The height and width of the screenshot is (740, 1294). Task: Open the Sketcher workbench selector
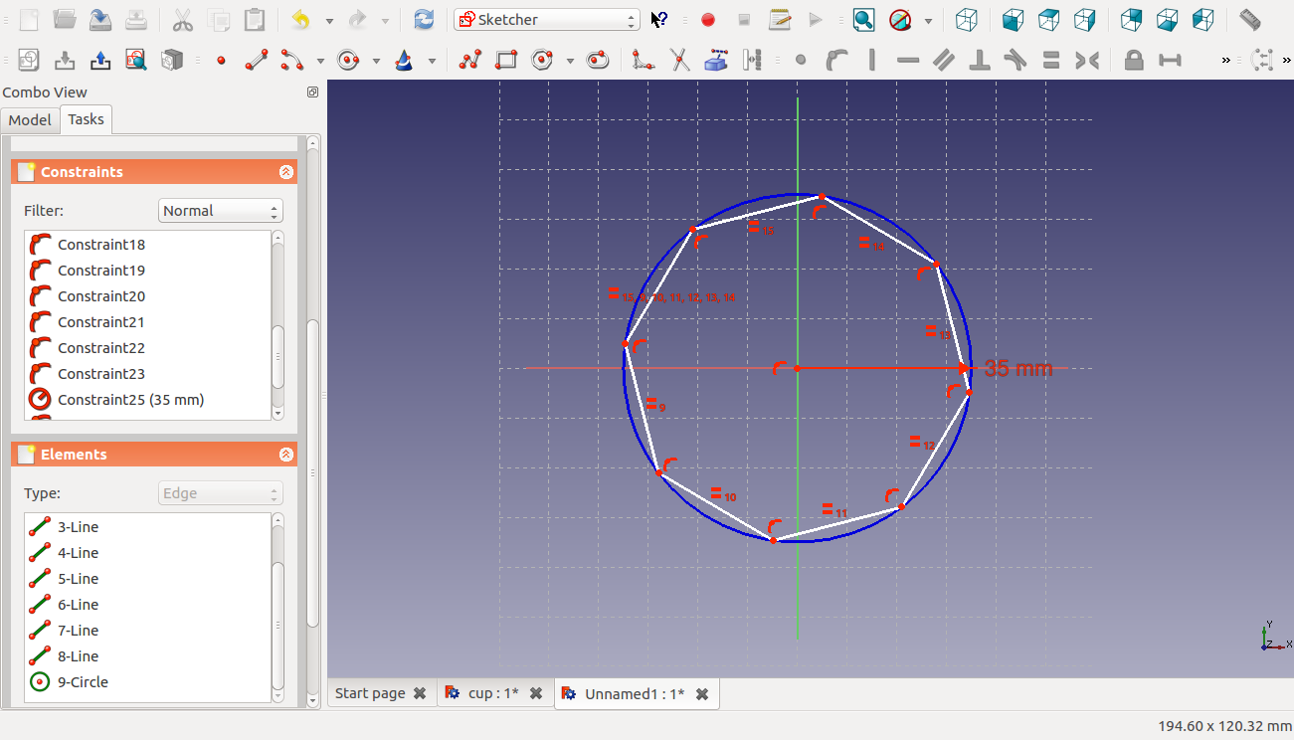click(546, 19)
